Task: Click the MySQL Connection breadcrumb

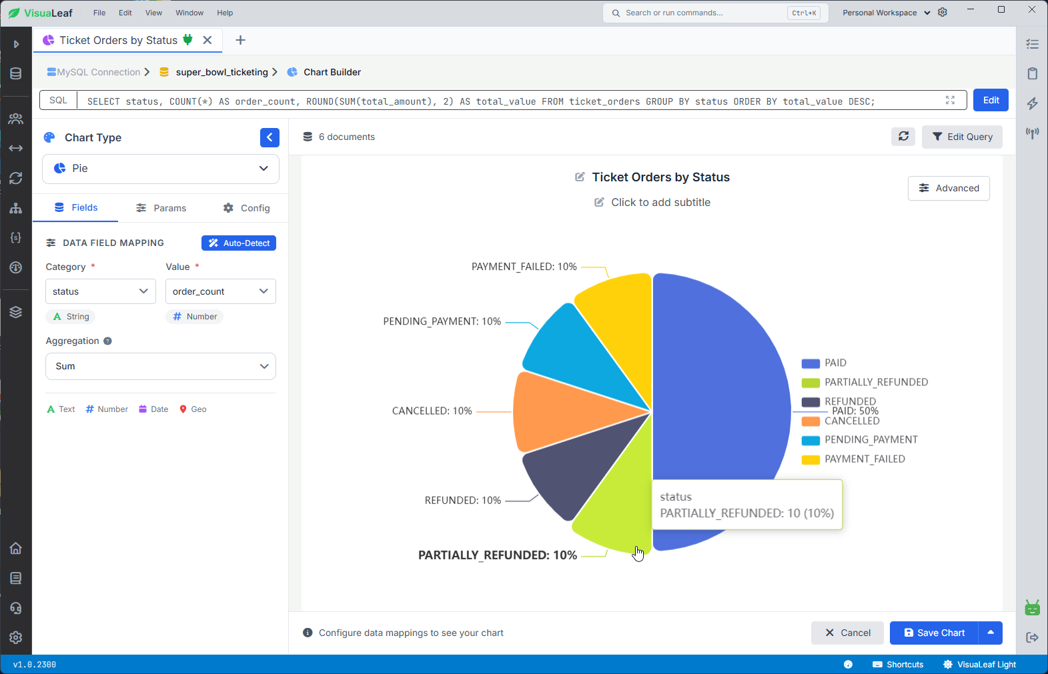Action: pos(93,72)
